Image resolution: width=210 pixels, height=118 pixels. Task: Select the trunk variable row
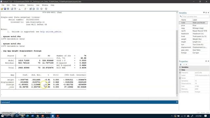[x=193, y=36]
